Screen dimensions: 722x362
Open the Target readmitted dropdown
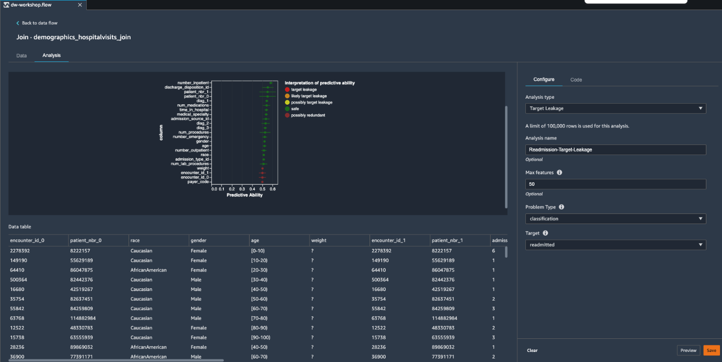click(x=615, y=245)
